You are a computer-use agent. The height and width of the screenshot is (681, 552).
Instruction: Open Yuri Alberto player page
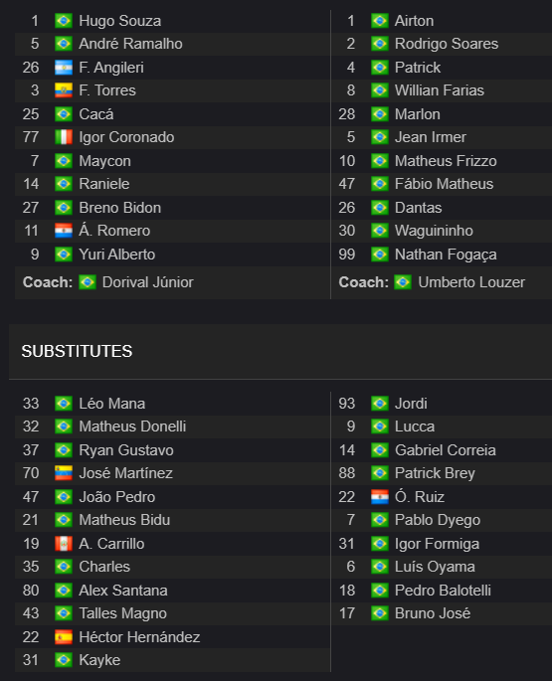(x=117, y=255)
